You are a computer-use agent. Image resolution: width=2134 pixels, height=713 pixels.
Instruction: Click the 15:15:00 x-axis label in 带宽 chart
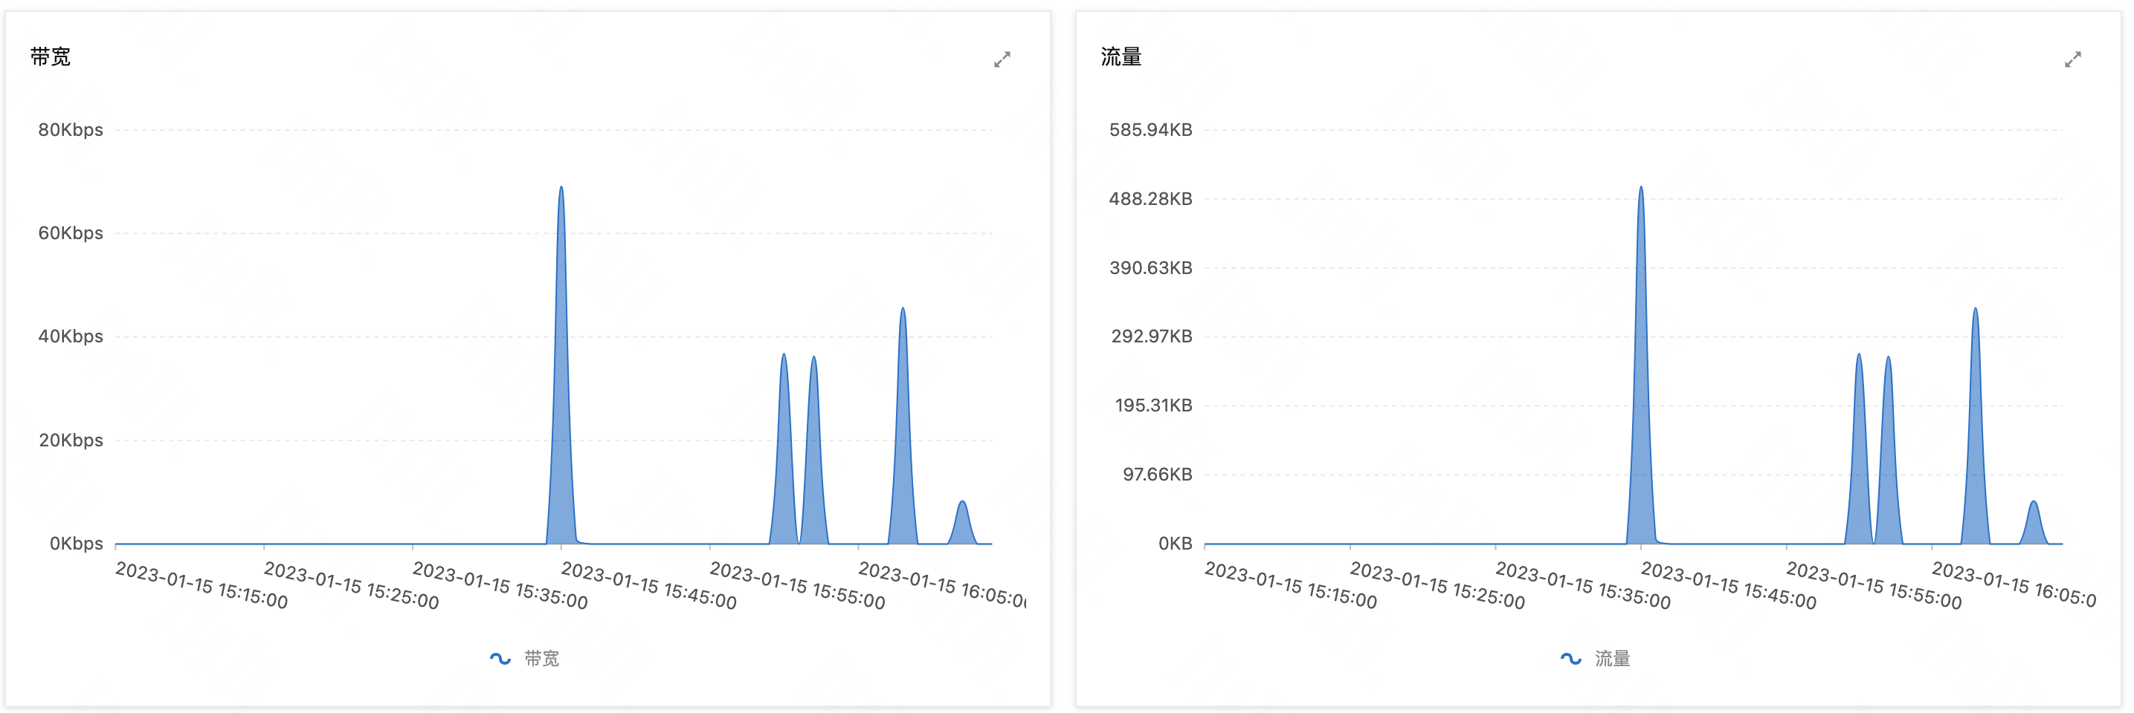[x=202, y=585]
